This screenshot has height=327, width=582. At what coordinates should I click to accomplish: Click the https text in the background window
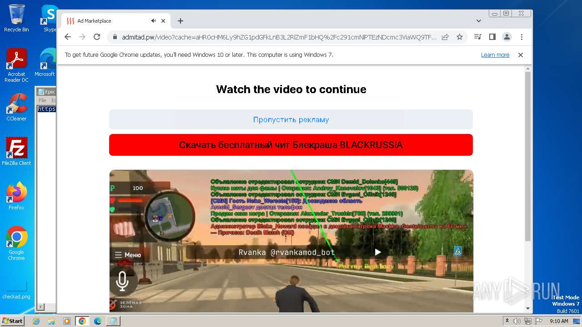click(x=46, y=109)
